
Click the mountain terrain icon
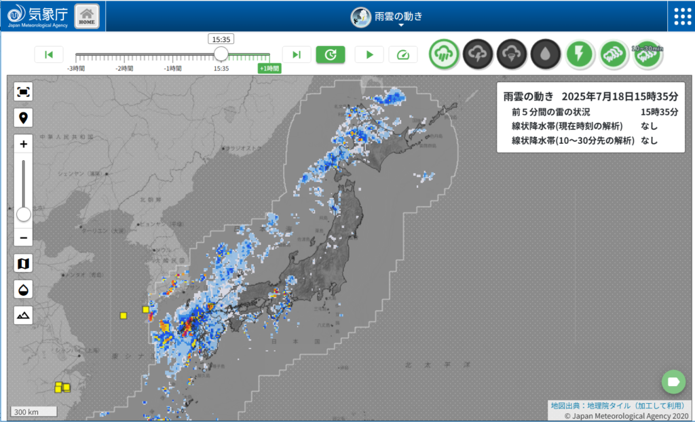[23, 315]
